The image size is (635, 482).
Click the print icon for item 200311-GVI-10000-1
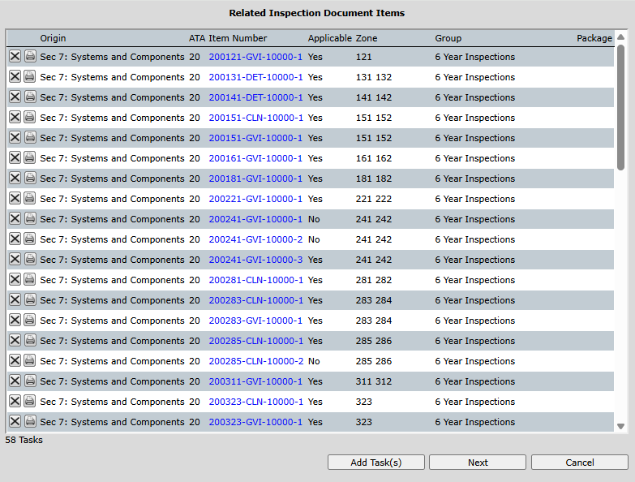(30, 381)
